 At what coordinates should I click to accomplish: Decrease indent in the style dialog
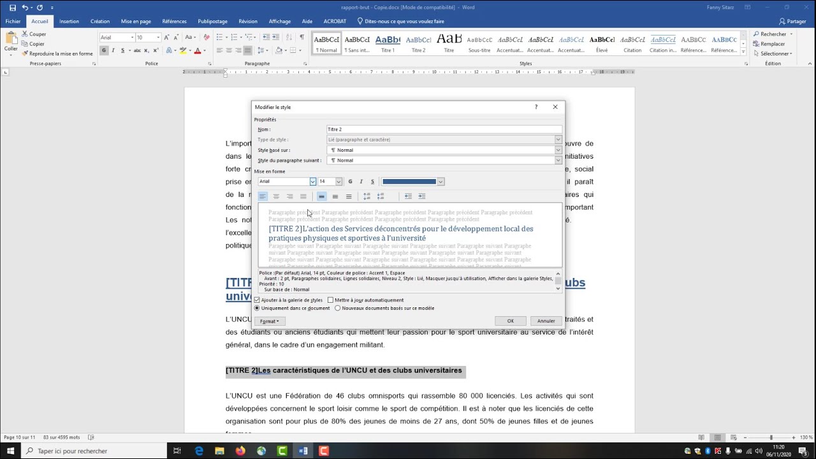408,196
